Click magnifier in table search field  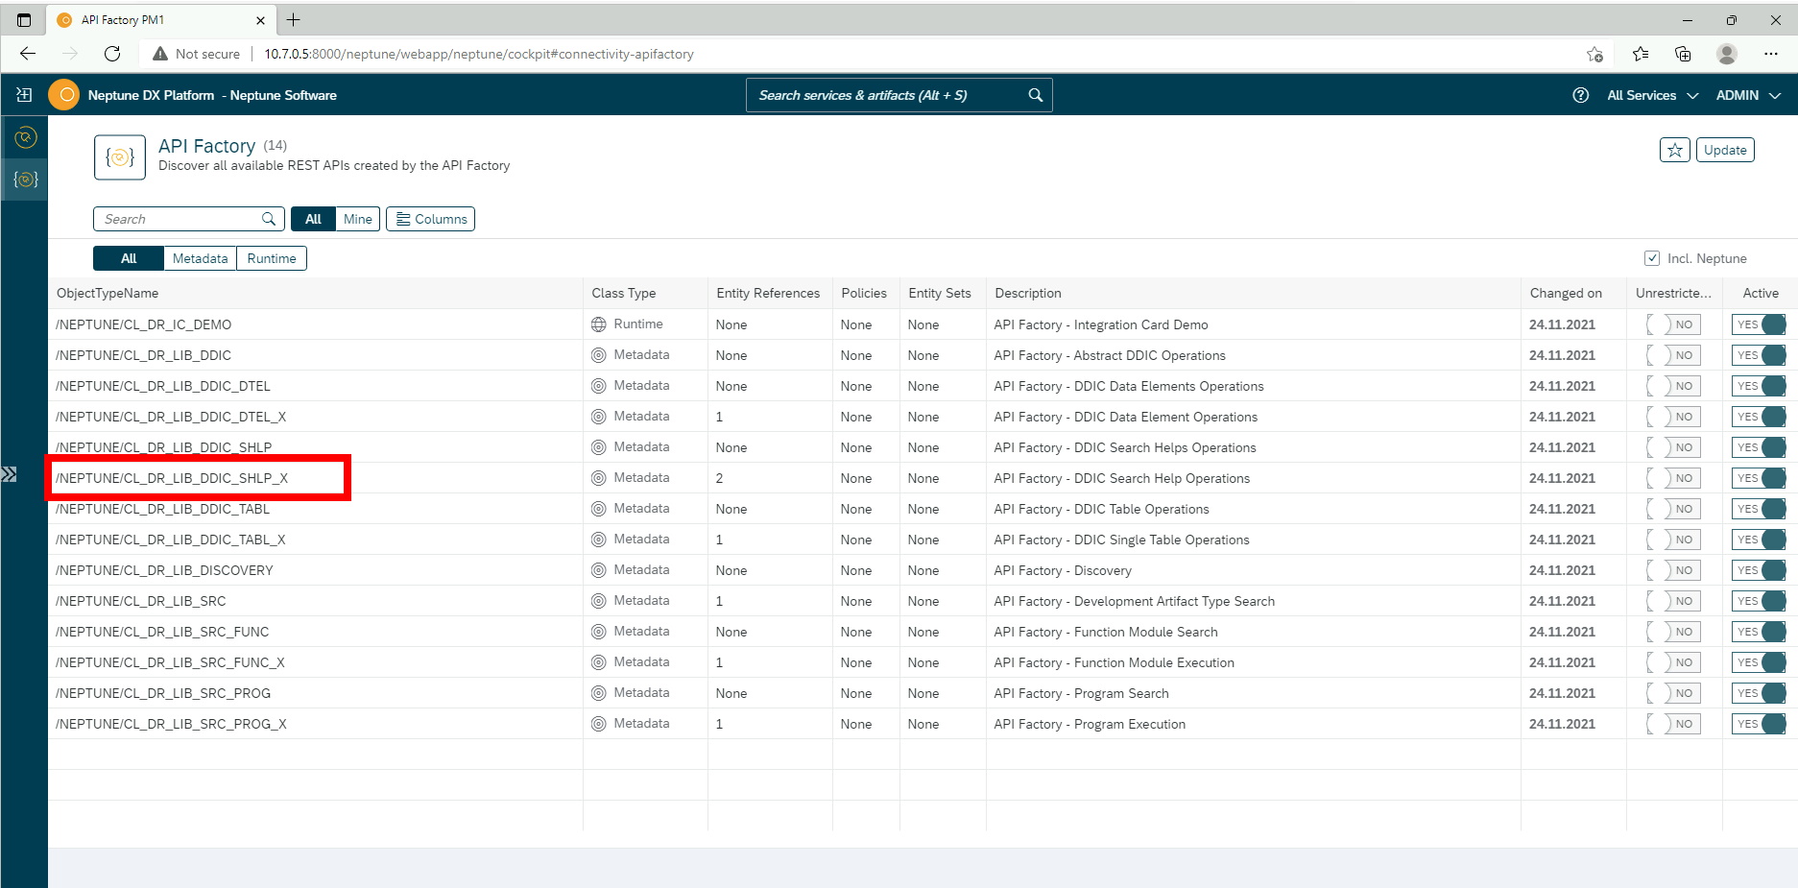point(269,219)
